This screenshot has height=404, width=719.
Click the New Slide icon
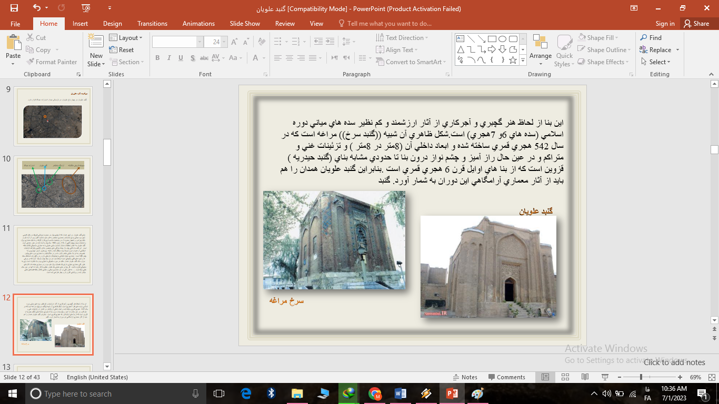click(x=96, y=44)
